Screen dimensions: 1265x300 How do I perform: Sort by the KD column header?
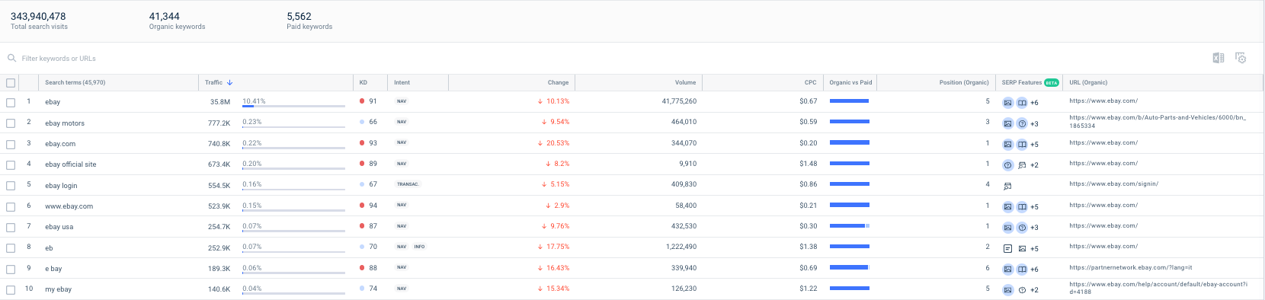(x=363, y=82)
